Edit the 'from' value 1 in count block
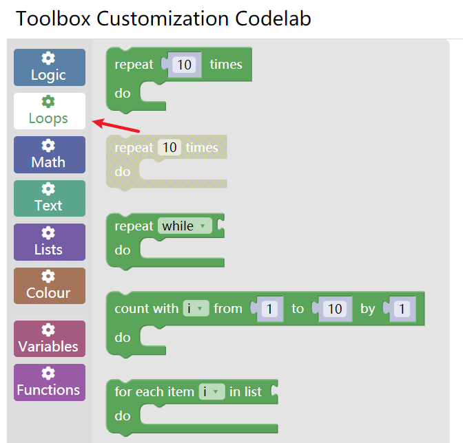The width and height of the screenshot is (463, 443). click(270, 309)
